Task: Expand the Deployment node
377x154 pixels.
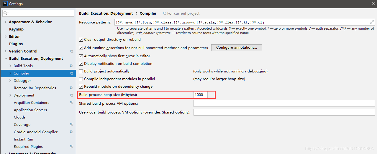Action: 10,95
